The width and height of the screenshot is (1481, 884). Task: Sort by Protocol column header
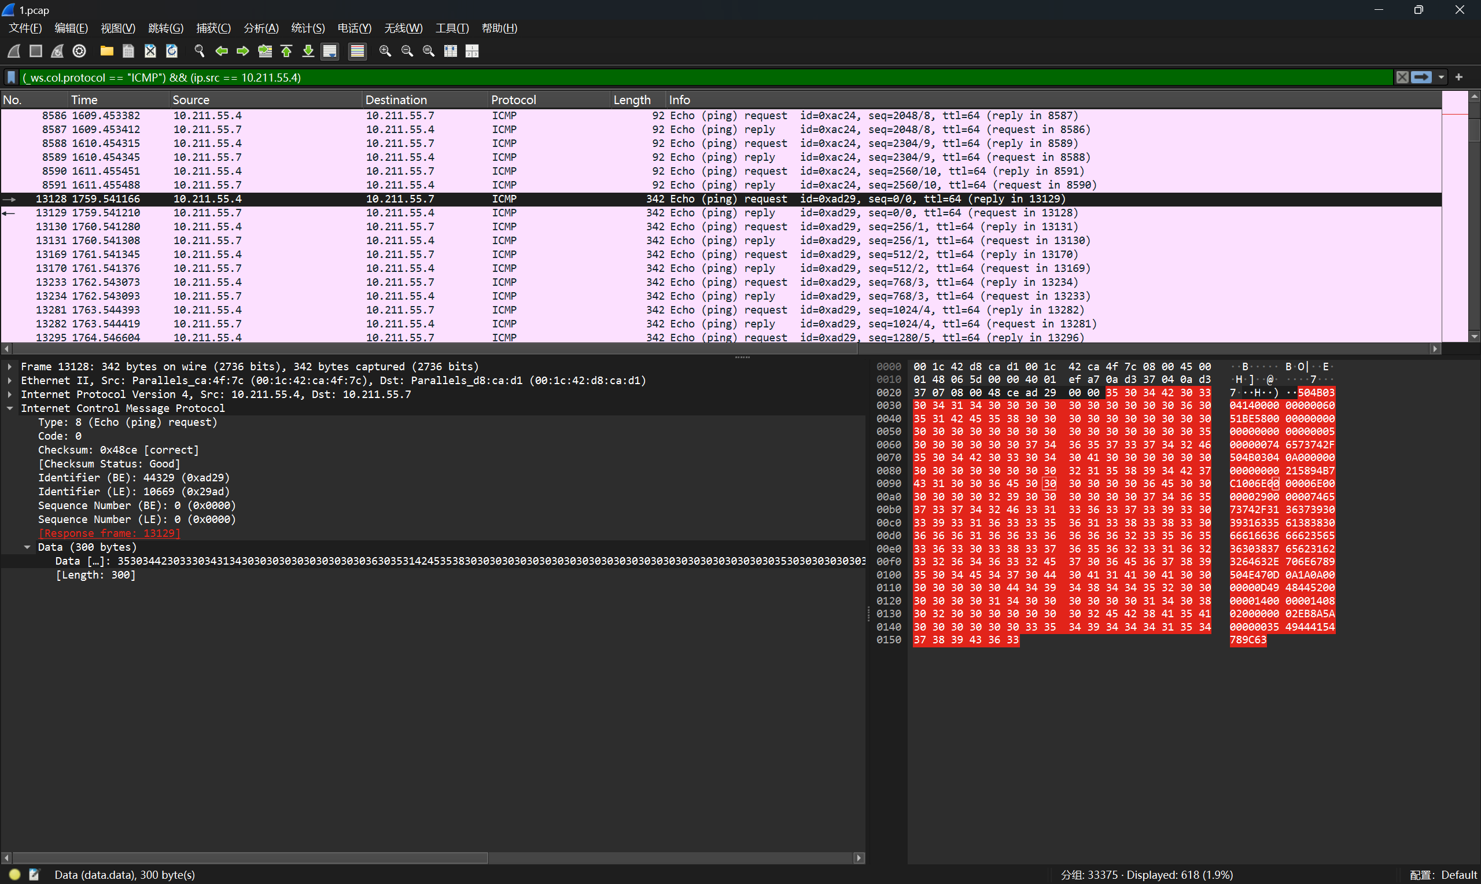click(x=550, y=100)
